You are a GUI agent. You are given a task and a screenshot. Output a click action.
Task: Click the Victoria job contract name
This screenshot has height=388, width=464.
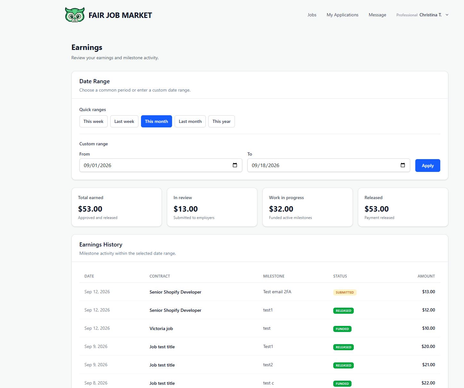[161, 328]
